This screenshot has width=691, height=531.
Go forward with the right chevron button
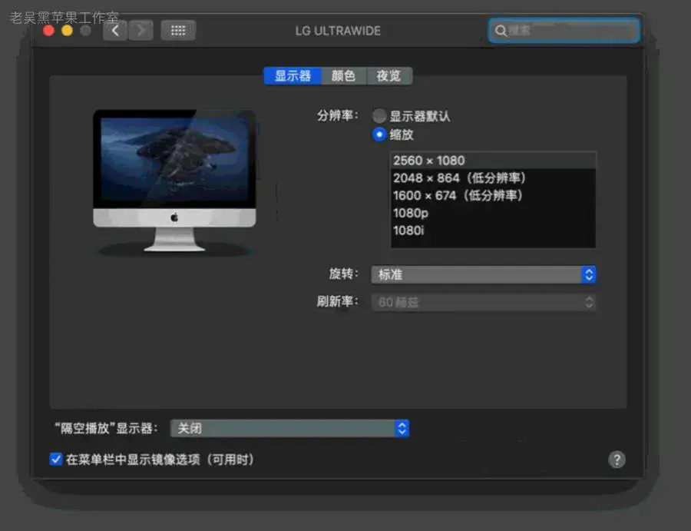coord(141,31)
